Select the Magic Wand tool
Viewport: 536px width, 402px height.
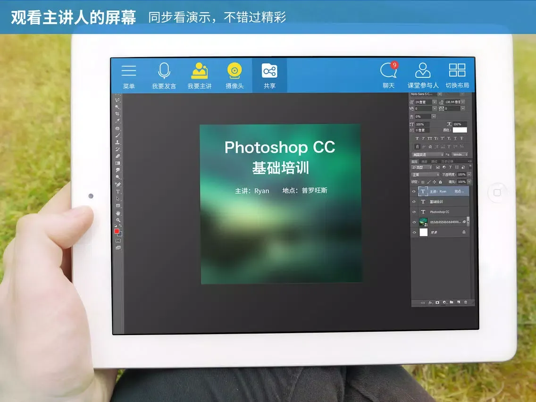tap(117, 107)
